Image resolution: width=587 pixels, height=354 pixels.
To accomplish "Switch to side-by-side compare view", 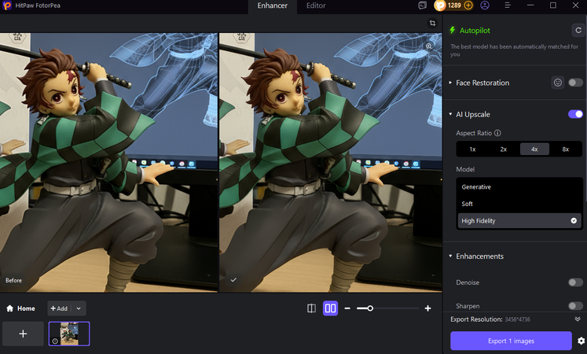I will pos(330,308).
